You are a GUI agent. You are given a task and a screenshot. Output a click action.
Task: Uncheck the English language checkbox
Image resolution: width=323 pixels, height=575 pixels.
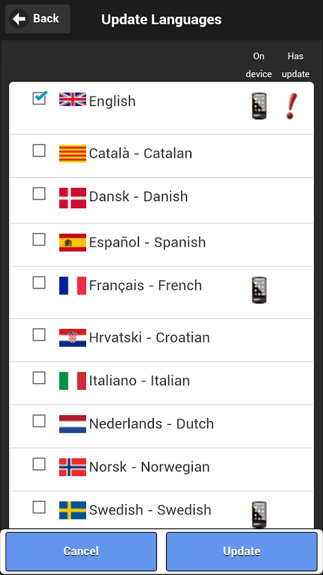click(x=39, y=98)
